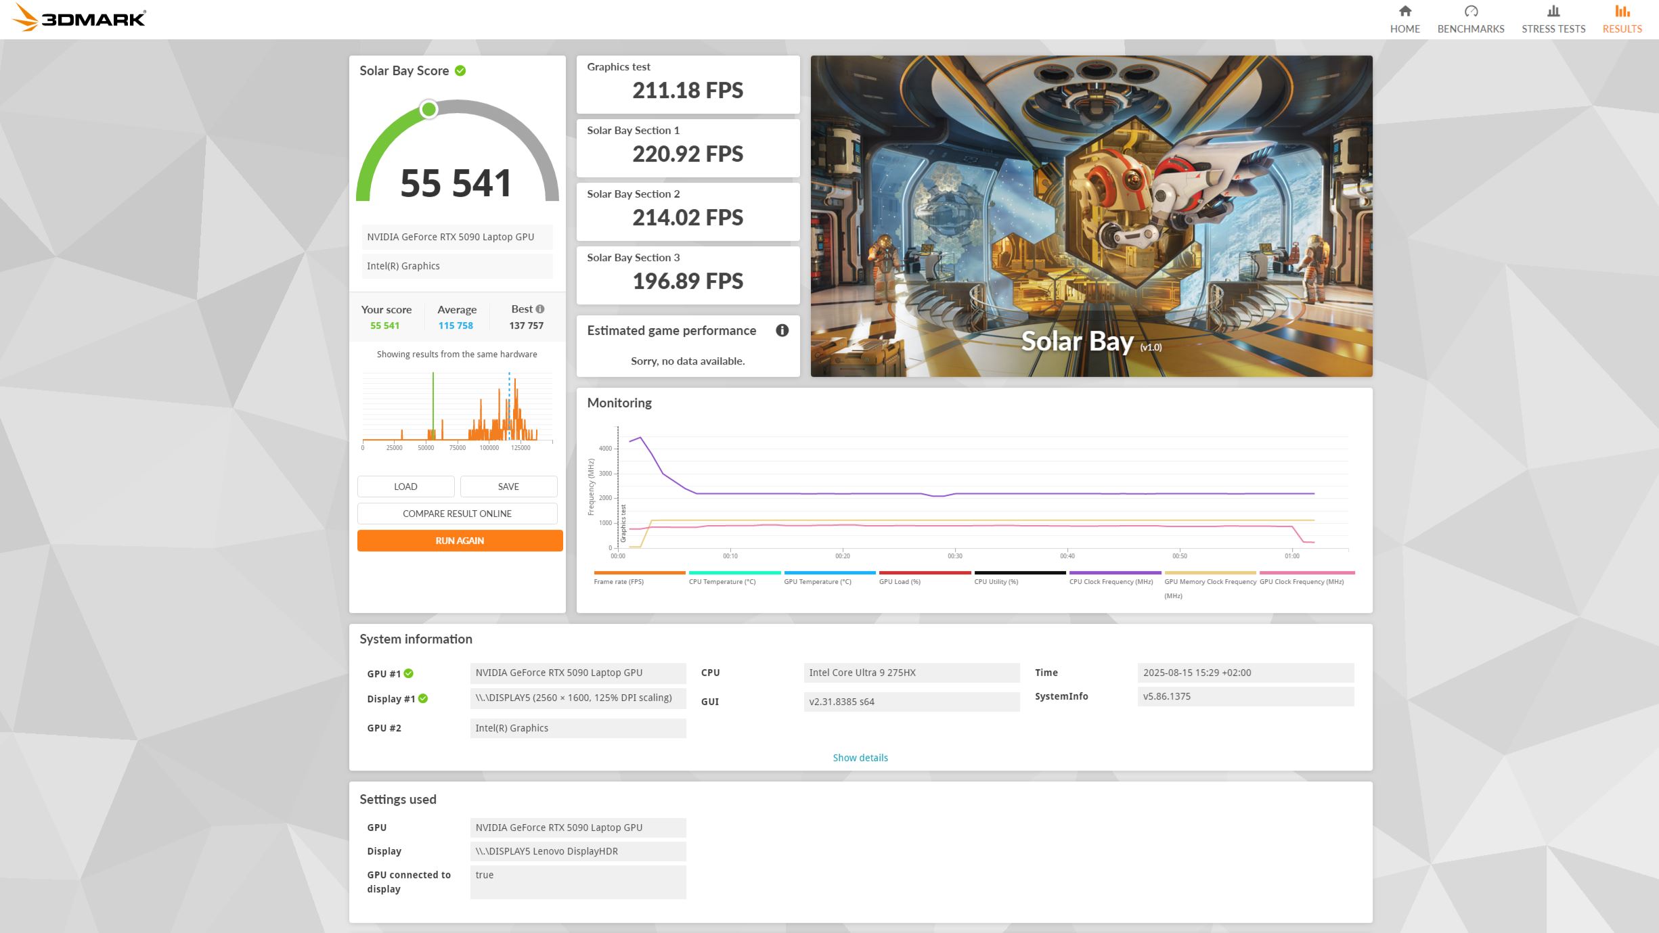This screenshot has width=1659, height=933.
Task: Click Solar Bay Section 2 214.02 FPS
Action: 688,212
